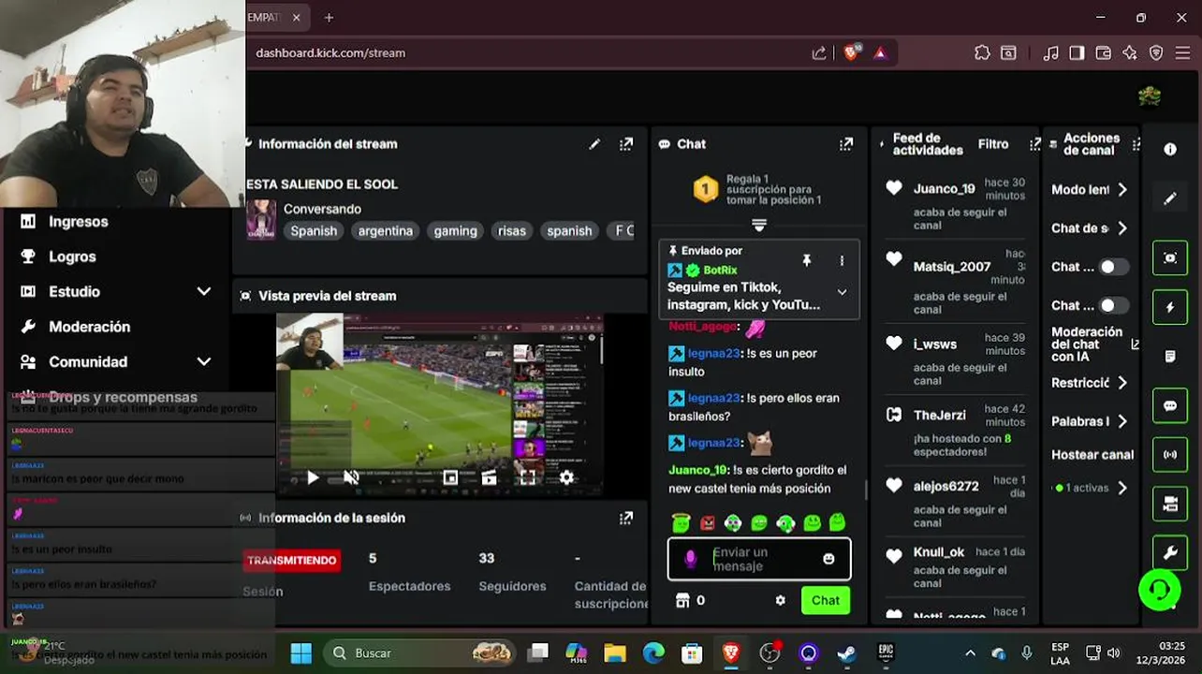Click the video camera icon in right sidebar

pyautogui.click(x=1170, y=505)
